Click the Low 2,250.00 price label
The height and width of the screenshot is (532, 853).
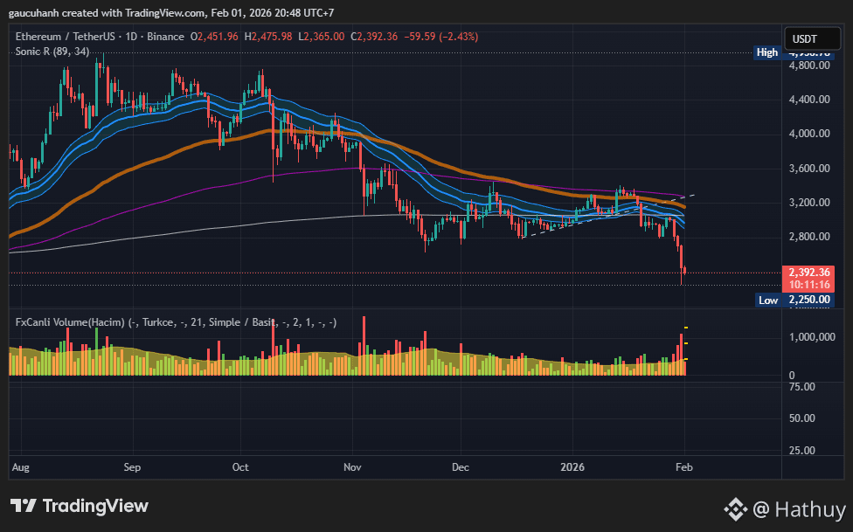794,300
